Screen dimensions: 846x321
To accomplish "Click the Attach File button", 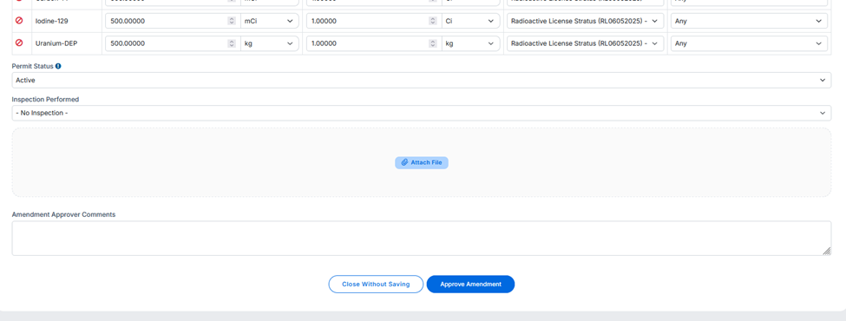I will pos(422,162).
